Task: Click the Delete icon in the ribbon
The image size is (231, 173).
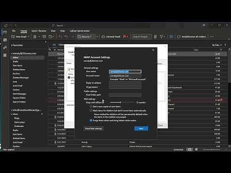Action: [35, 37]
